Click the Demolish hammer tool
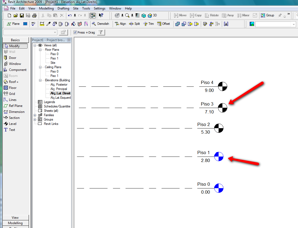The height and width of the screenshot is (228, 298). point(100,24)
